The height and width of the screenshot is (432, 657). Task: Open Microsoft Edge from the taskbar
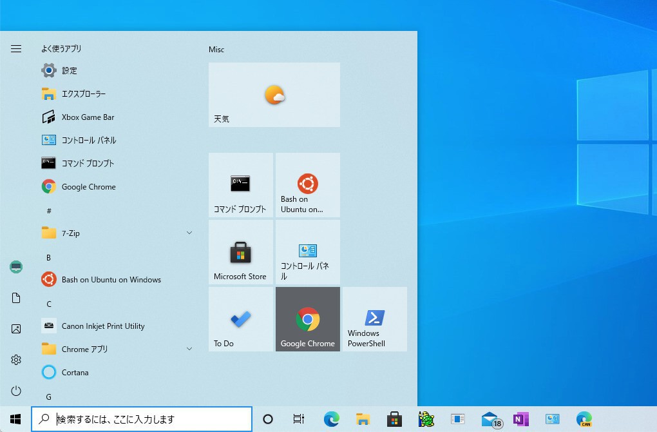[x=331, y=419]
